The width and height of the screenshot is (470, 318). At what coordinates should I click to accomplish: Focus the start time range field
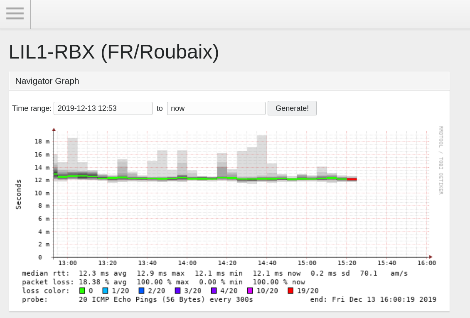(103, 108)
